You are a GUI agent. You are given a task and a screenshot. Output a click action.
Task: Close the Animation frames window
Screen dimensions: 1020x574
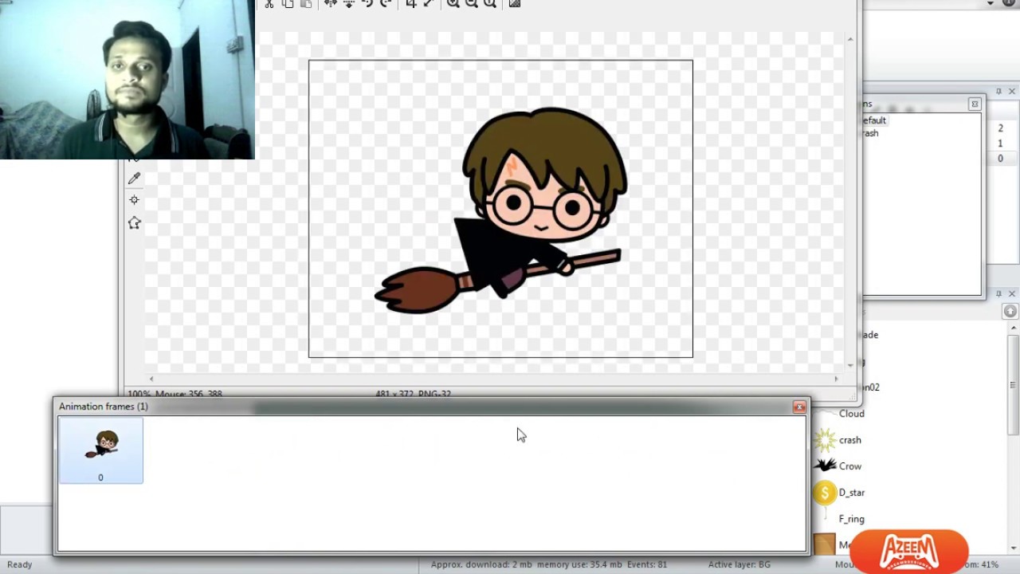coord(798,407)
